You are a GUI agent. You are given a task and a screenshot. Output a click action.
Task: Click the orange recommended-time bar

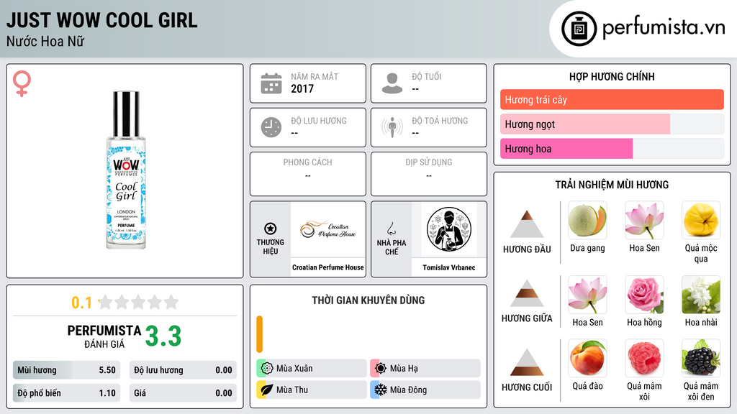tap(259, 334)
